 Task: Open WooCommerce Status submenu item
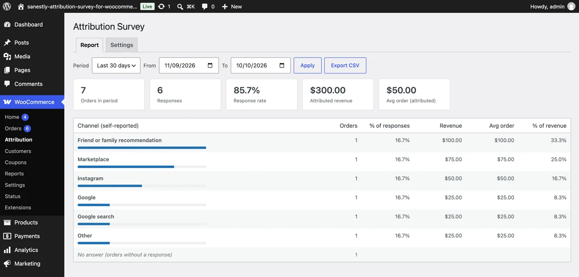12,196
